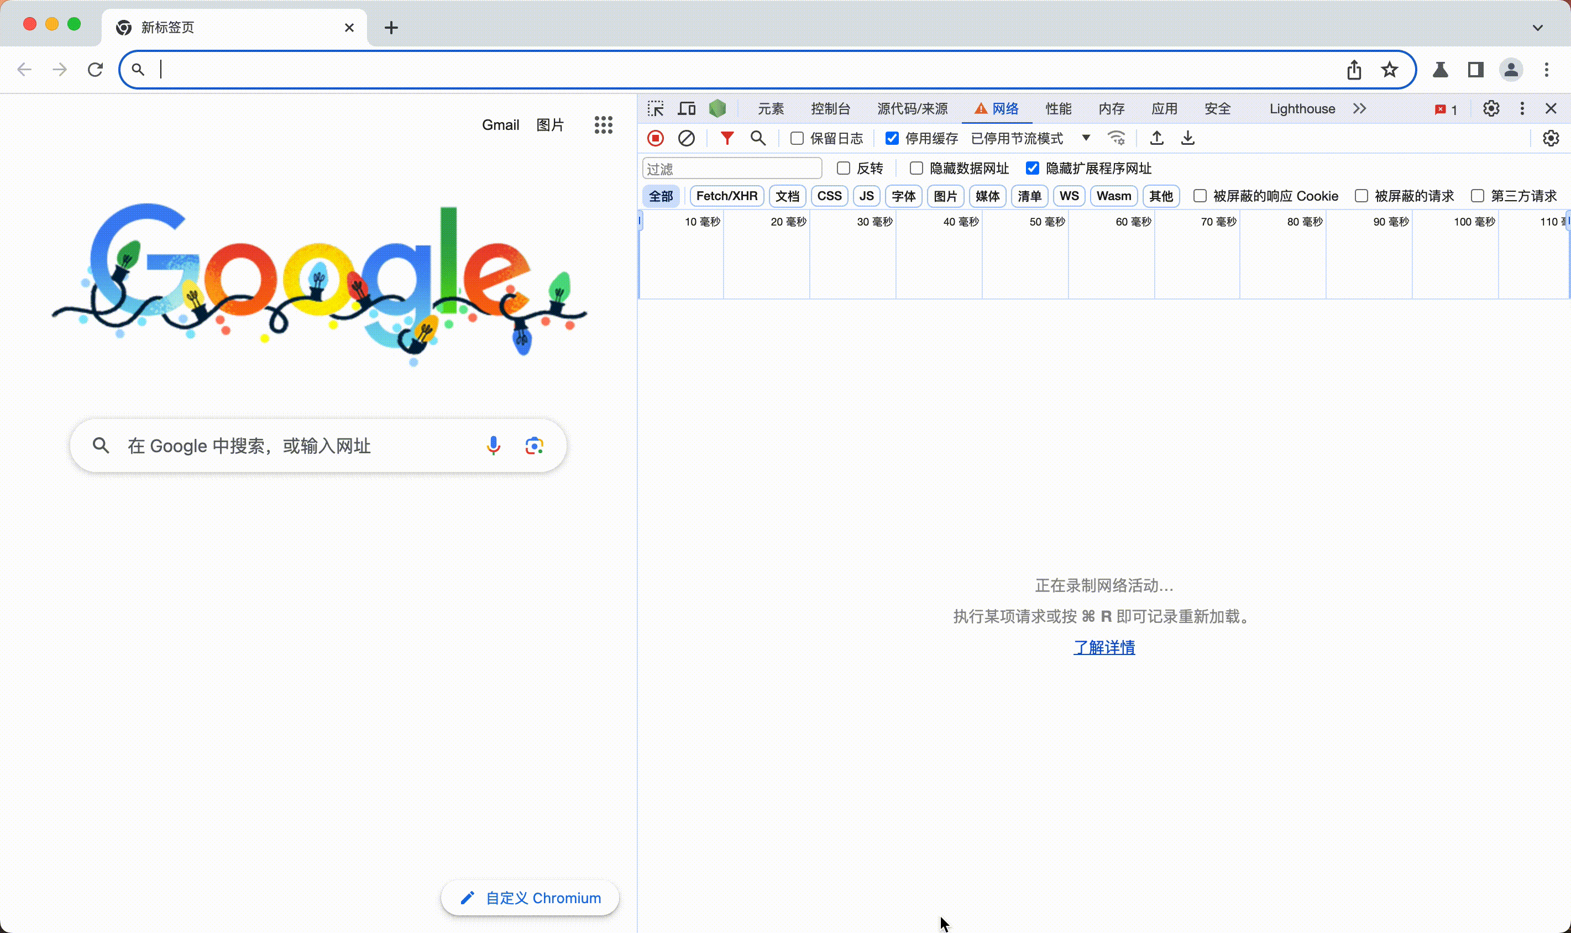Filter requests by CSS type
1571x933 pixels.
pos(829,196)
